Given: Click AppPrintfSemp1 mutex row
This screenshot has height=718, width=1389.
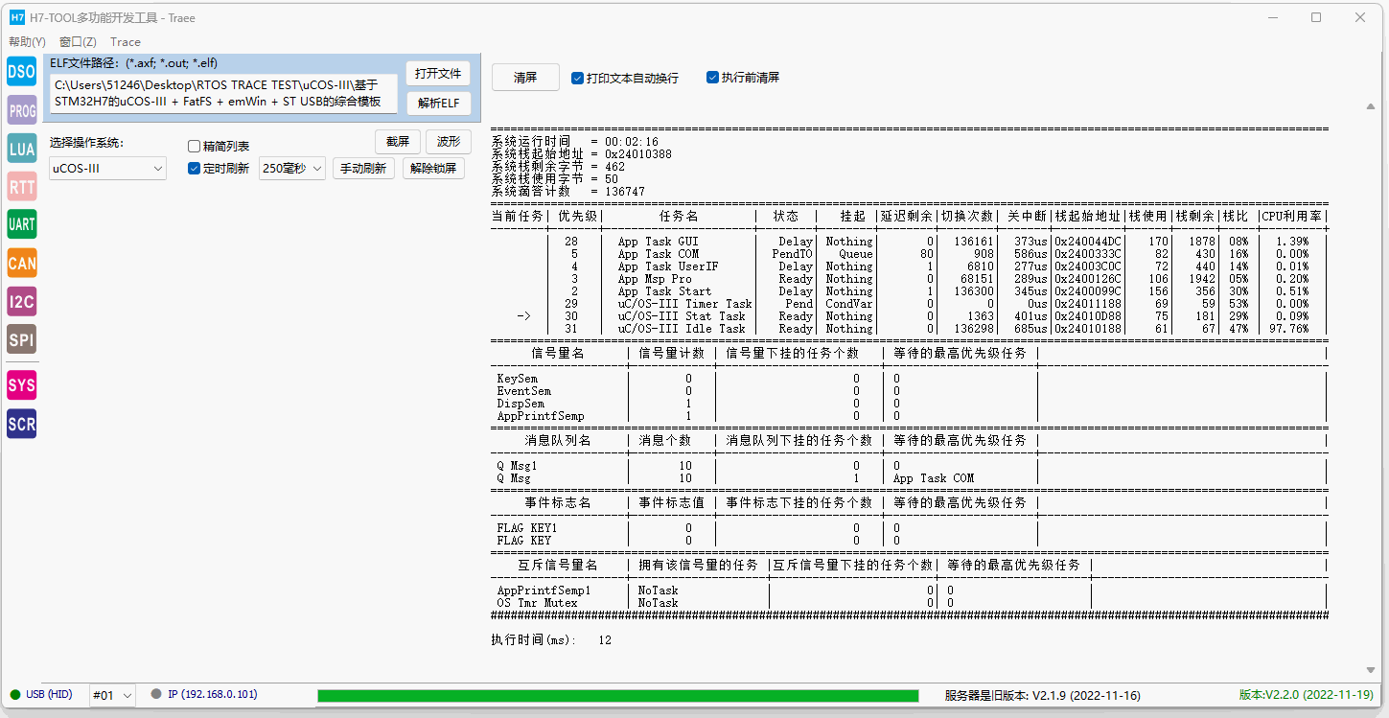Looking at the screenshot, I should (x=909, y=591).
